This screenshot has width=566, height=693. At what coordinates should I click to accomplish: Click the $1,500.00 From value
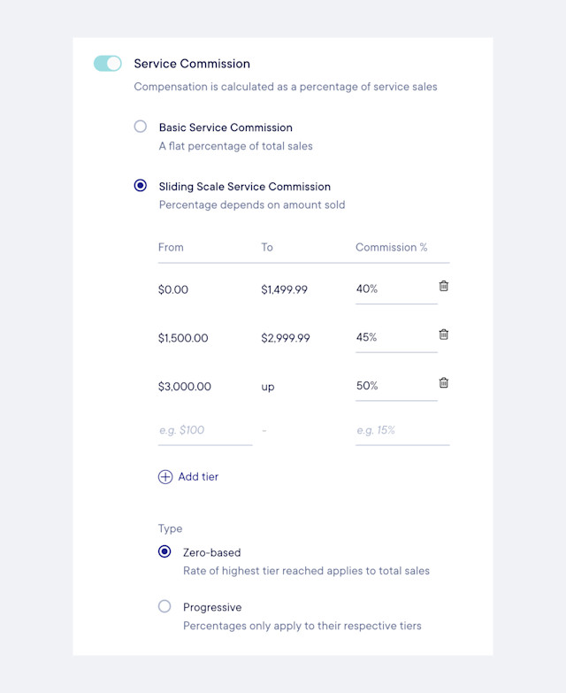(x=183, y=338)
